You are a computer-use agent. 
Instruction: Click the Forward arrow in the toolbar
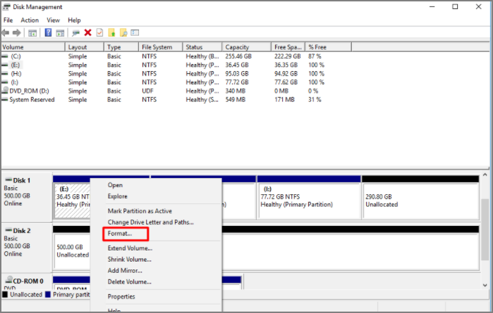(x=16, y=32)
